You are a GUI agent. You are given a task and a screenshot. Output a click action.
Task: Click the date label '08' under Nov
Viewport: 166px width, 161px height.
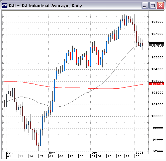pos(61,156)
